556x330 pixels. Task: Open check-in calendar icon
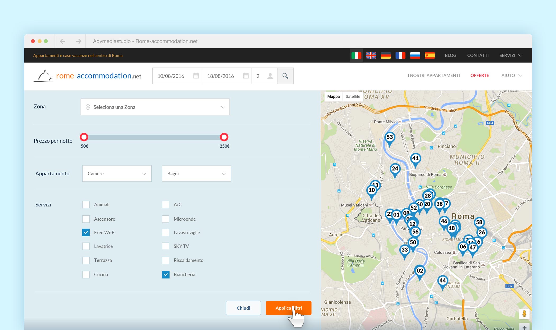[196, 76]
